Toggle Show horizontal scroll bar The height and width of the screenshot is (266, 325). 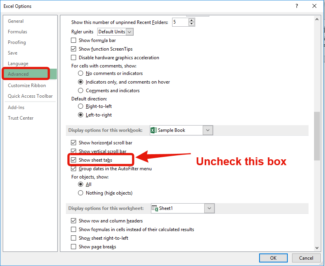74,143
